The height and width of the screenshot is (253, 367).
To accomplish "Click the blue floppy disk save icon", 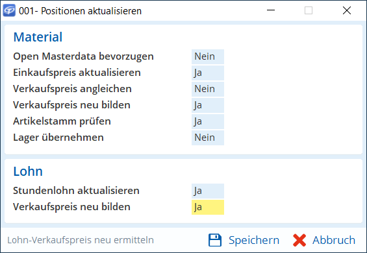I will point(215,240).
